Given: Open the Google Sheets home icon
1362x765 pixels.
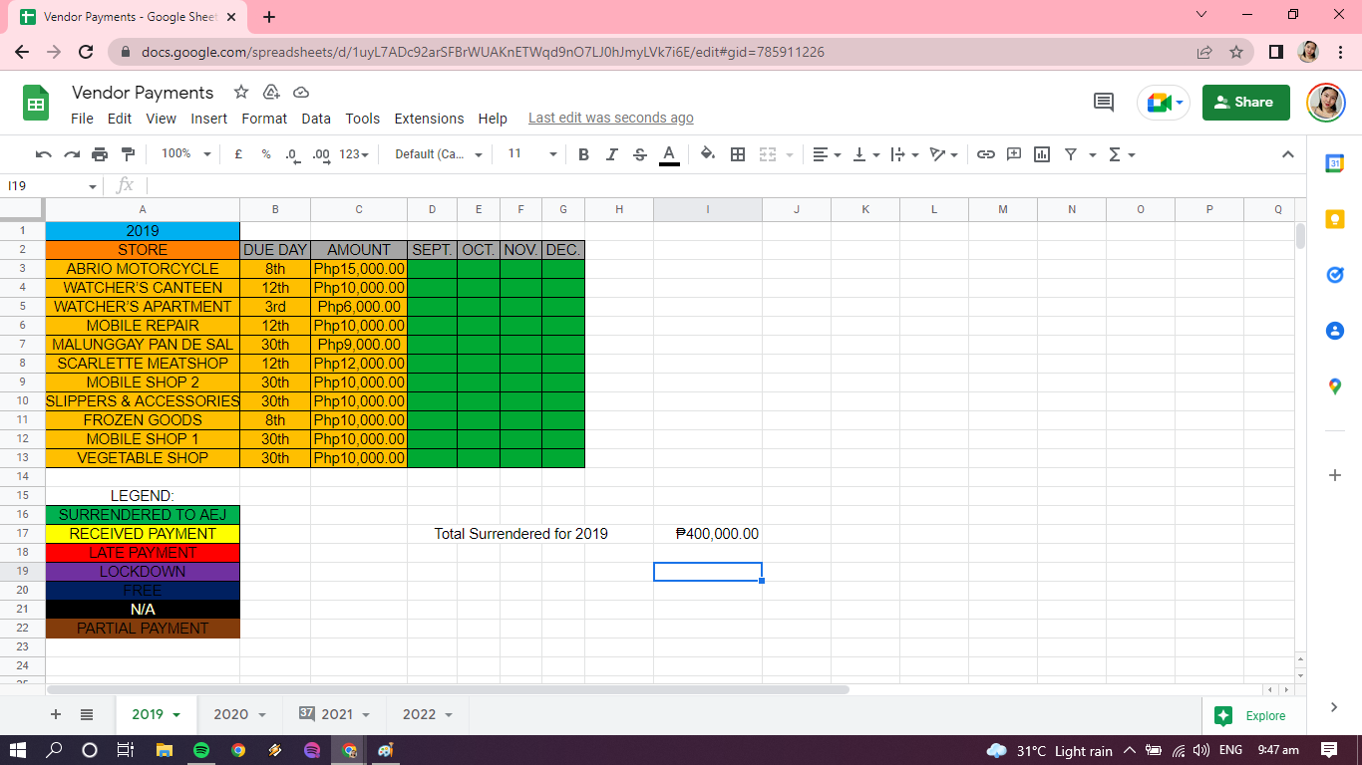Looking at the screenshot, I should tap(36, 103).
